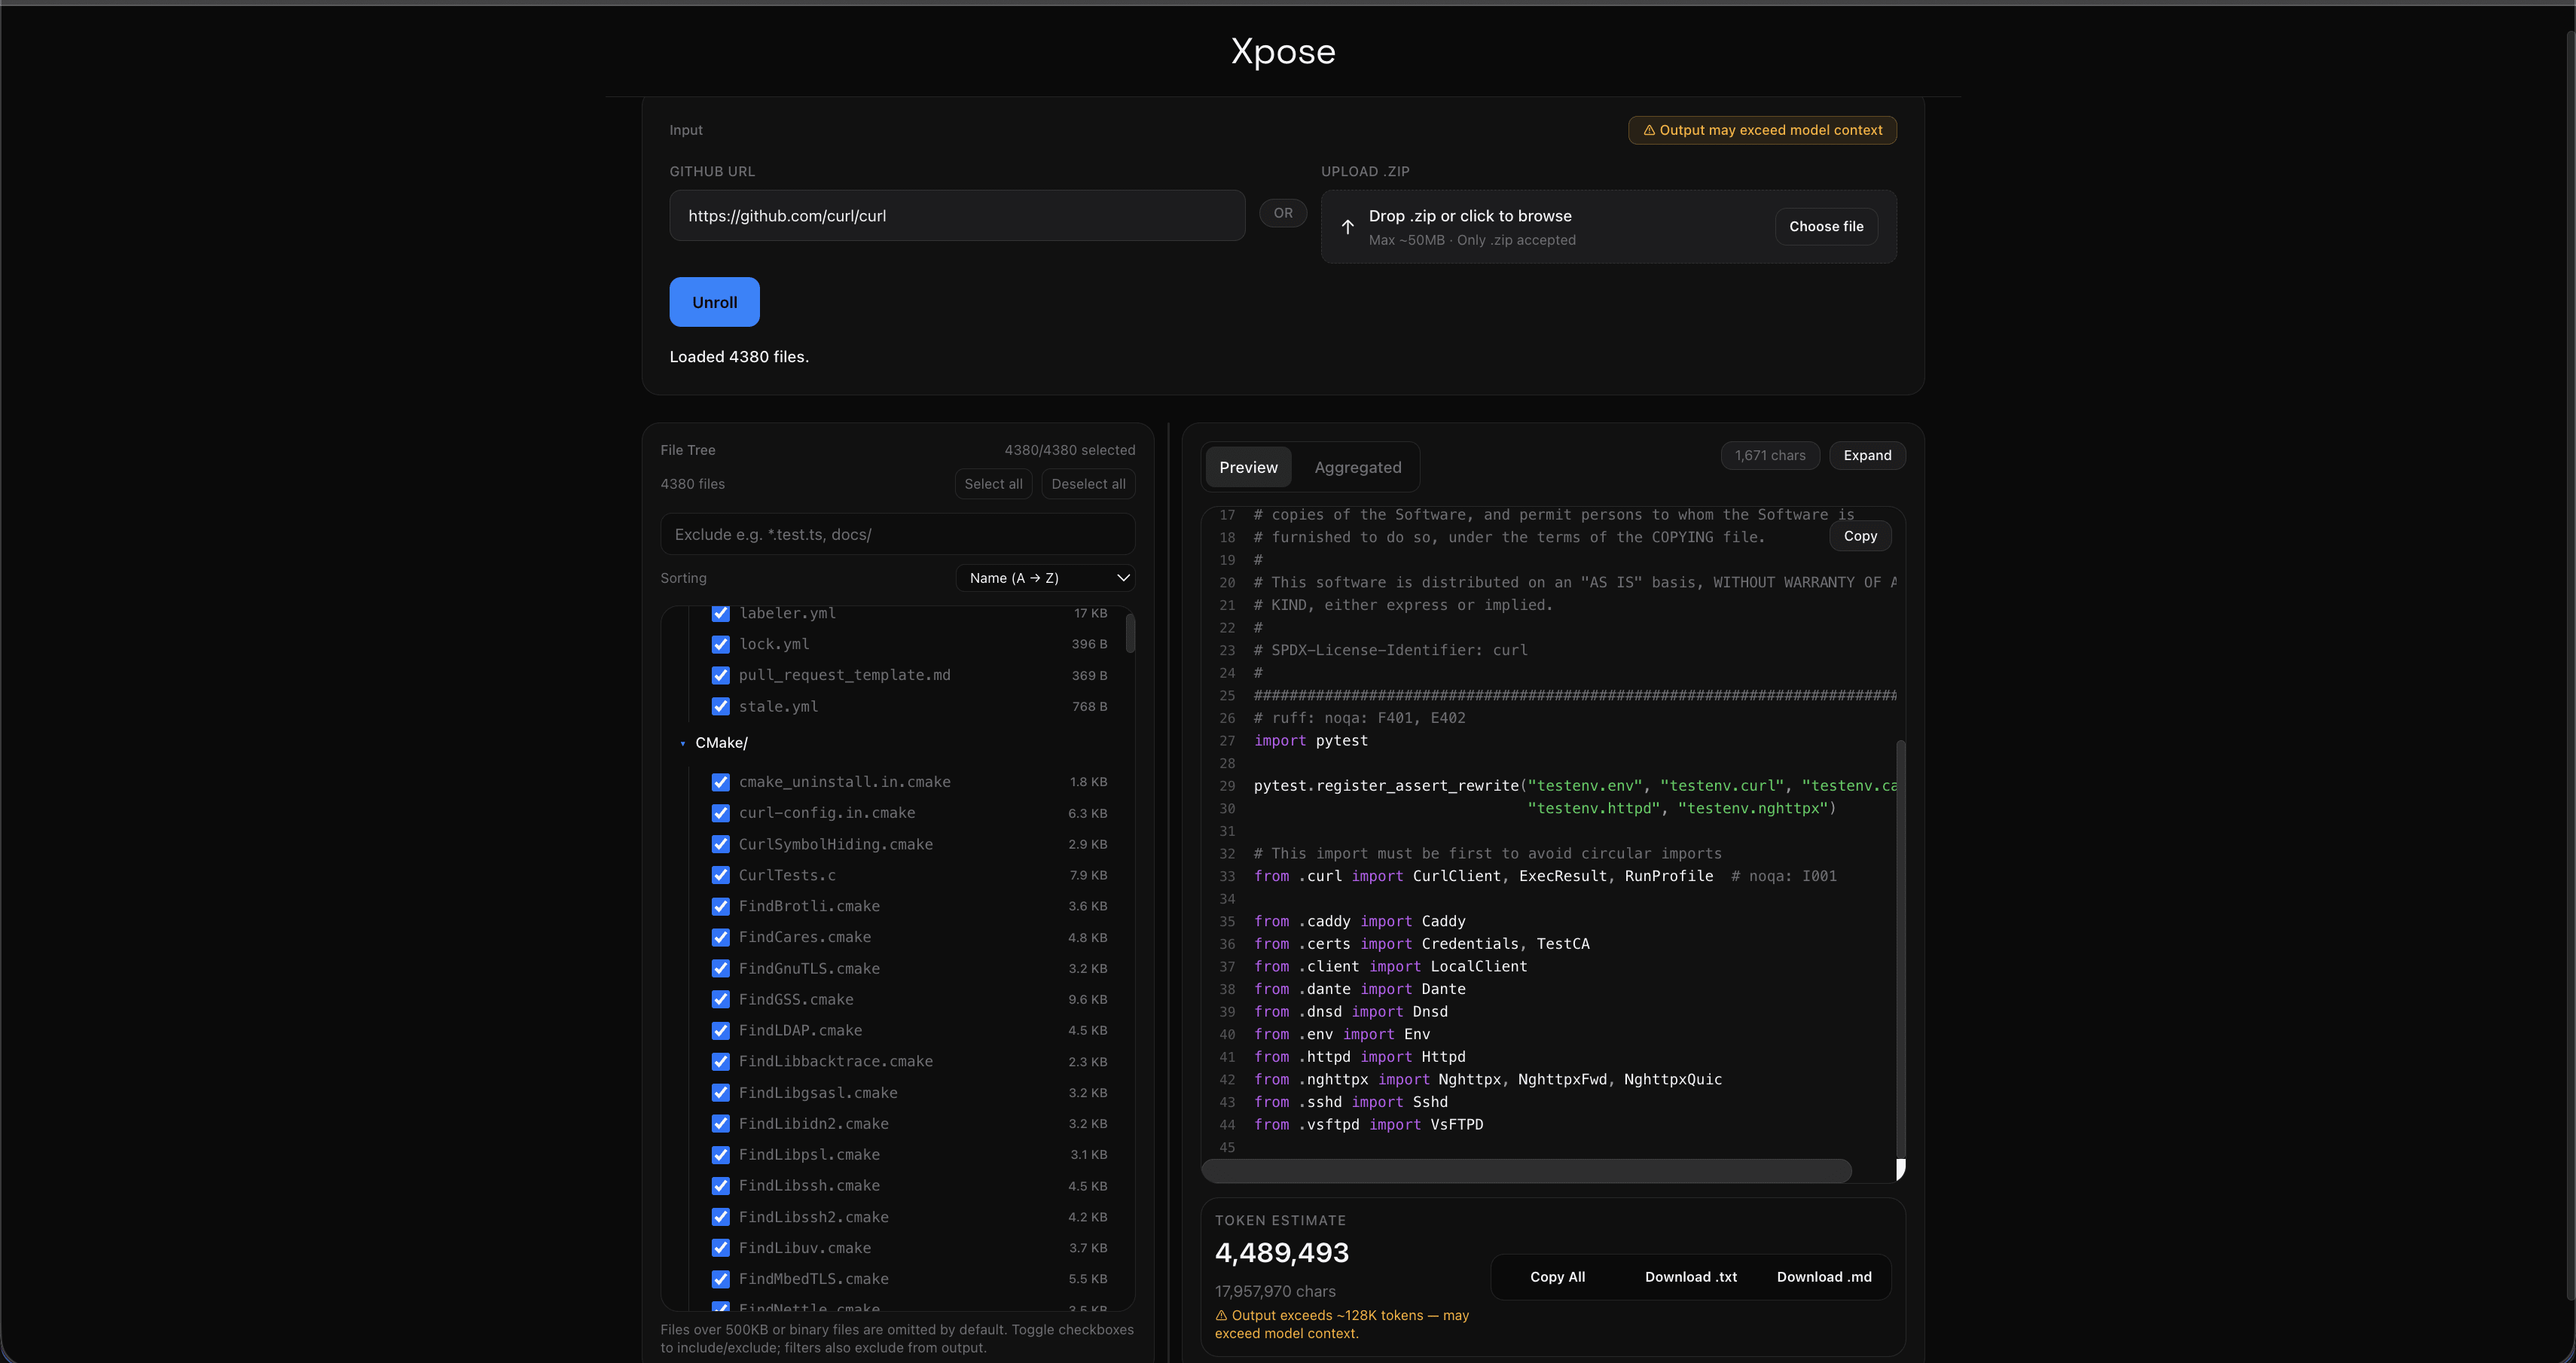The width and height of the screenshot is (2576, 1363).
Task: Click the Xpose title
Action: (1283, 51)
